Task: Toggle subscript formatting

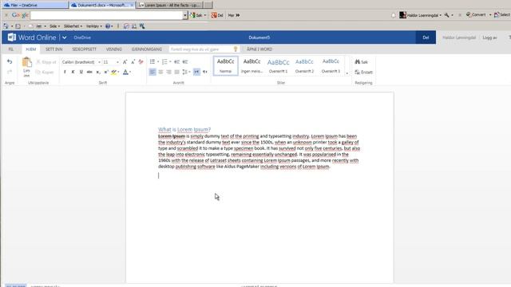Action: pyautogui.click(x=97, y=72)
